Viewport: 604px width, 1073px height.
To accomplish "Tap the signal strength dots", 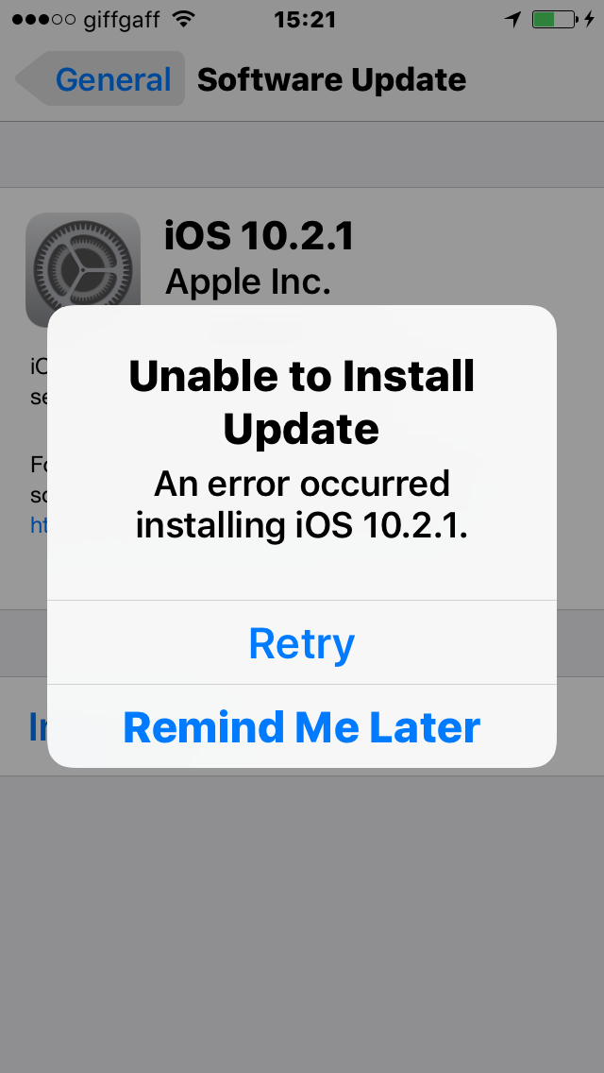I will coord(43,20).
